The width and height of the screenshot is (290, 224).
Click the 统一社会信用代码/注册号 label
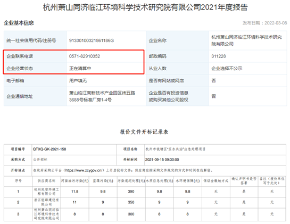(x=31, y=40)
